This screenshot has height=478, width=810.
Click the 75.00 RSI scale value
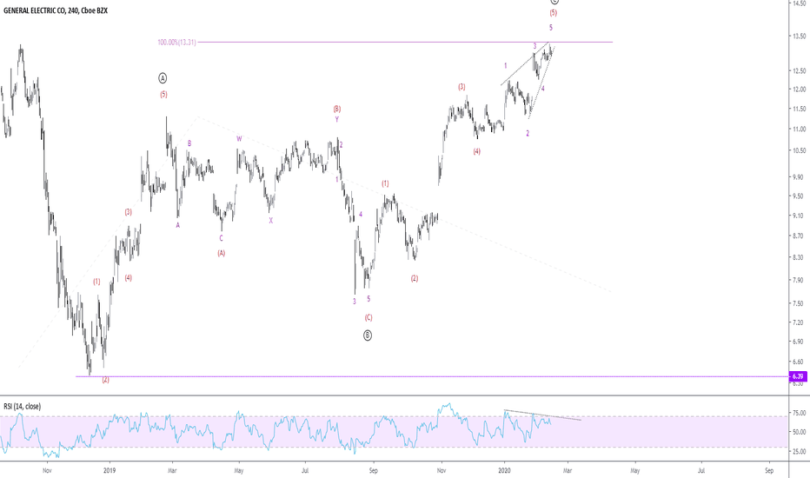(800, 413)
